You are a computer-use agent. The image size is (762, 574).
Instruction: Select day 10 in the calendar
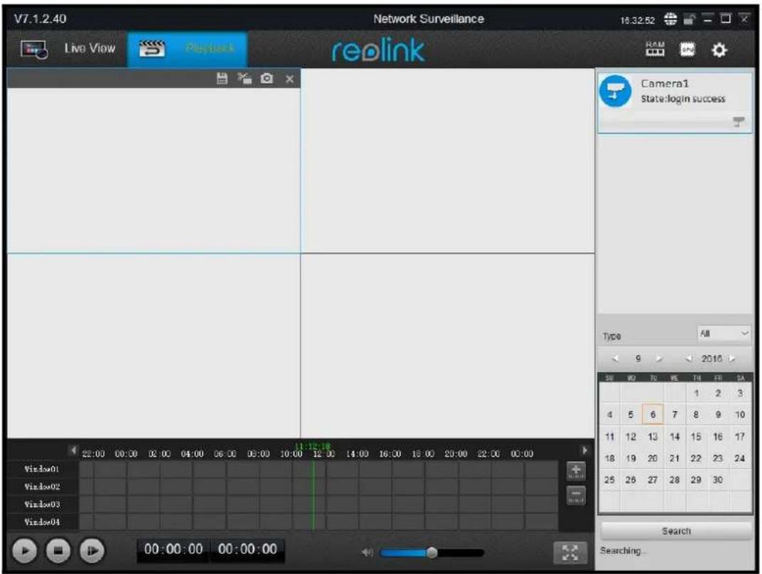(740, 415)
